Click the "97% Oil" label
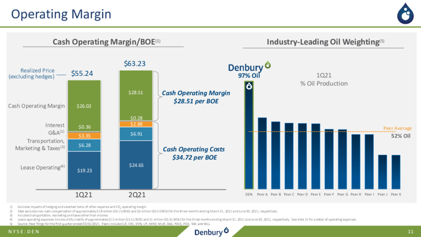The width and height of the screenshot is (421, 237). [x=249, y=76]
